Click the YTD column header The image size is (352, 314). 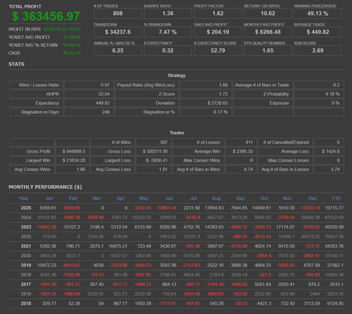coord(336,199)
